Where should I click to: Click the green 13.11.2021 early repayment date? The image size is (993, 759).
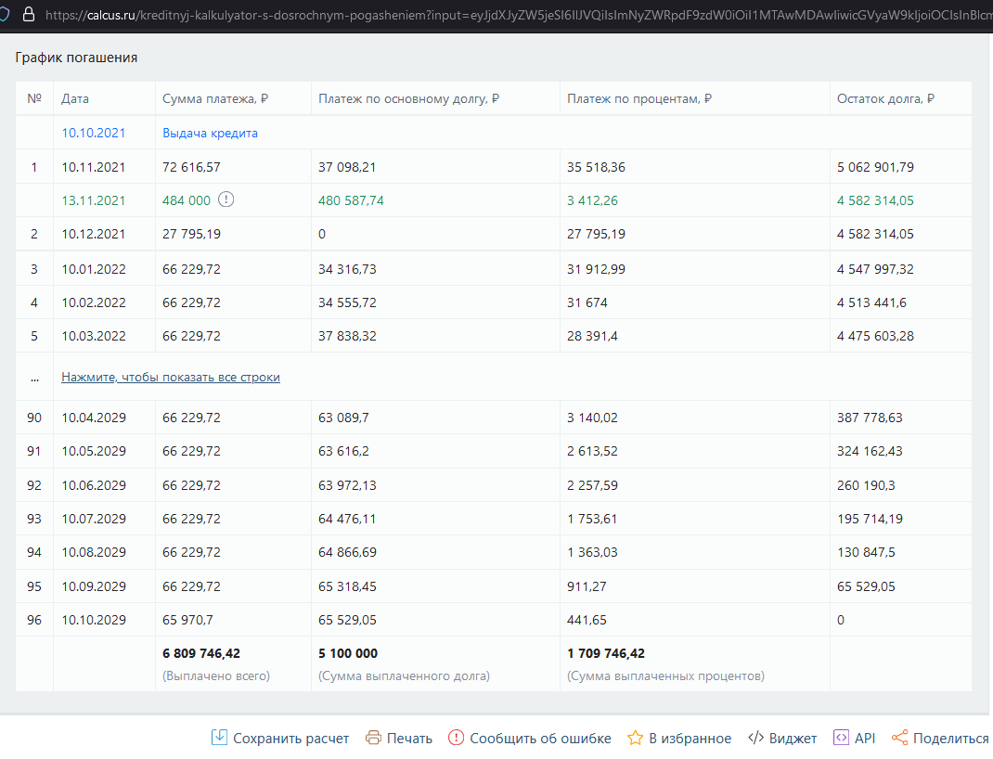[x=94, y=200]
